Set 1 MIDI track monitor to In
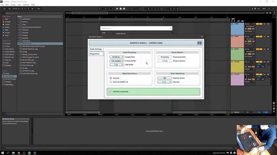Image resolution: width=277 pixels, height=155 pixels. (x=246, y=29)
